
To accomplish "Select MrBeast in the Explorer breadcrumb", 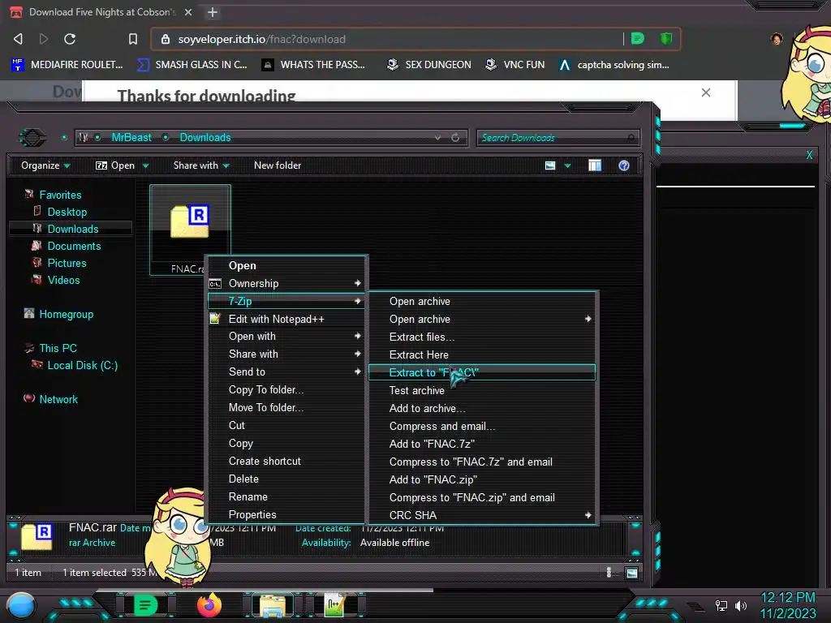I will [131, 138].
